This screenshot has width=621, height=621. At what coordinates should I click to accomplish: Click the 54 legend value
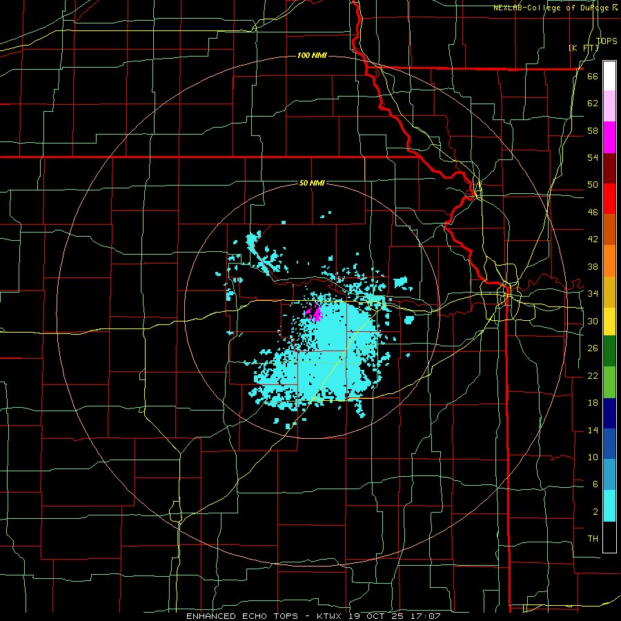593,157
